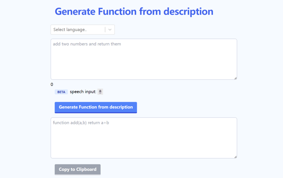Click the vertical divider in language selector

coord(105,30)
